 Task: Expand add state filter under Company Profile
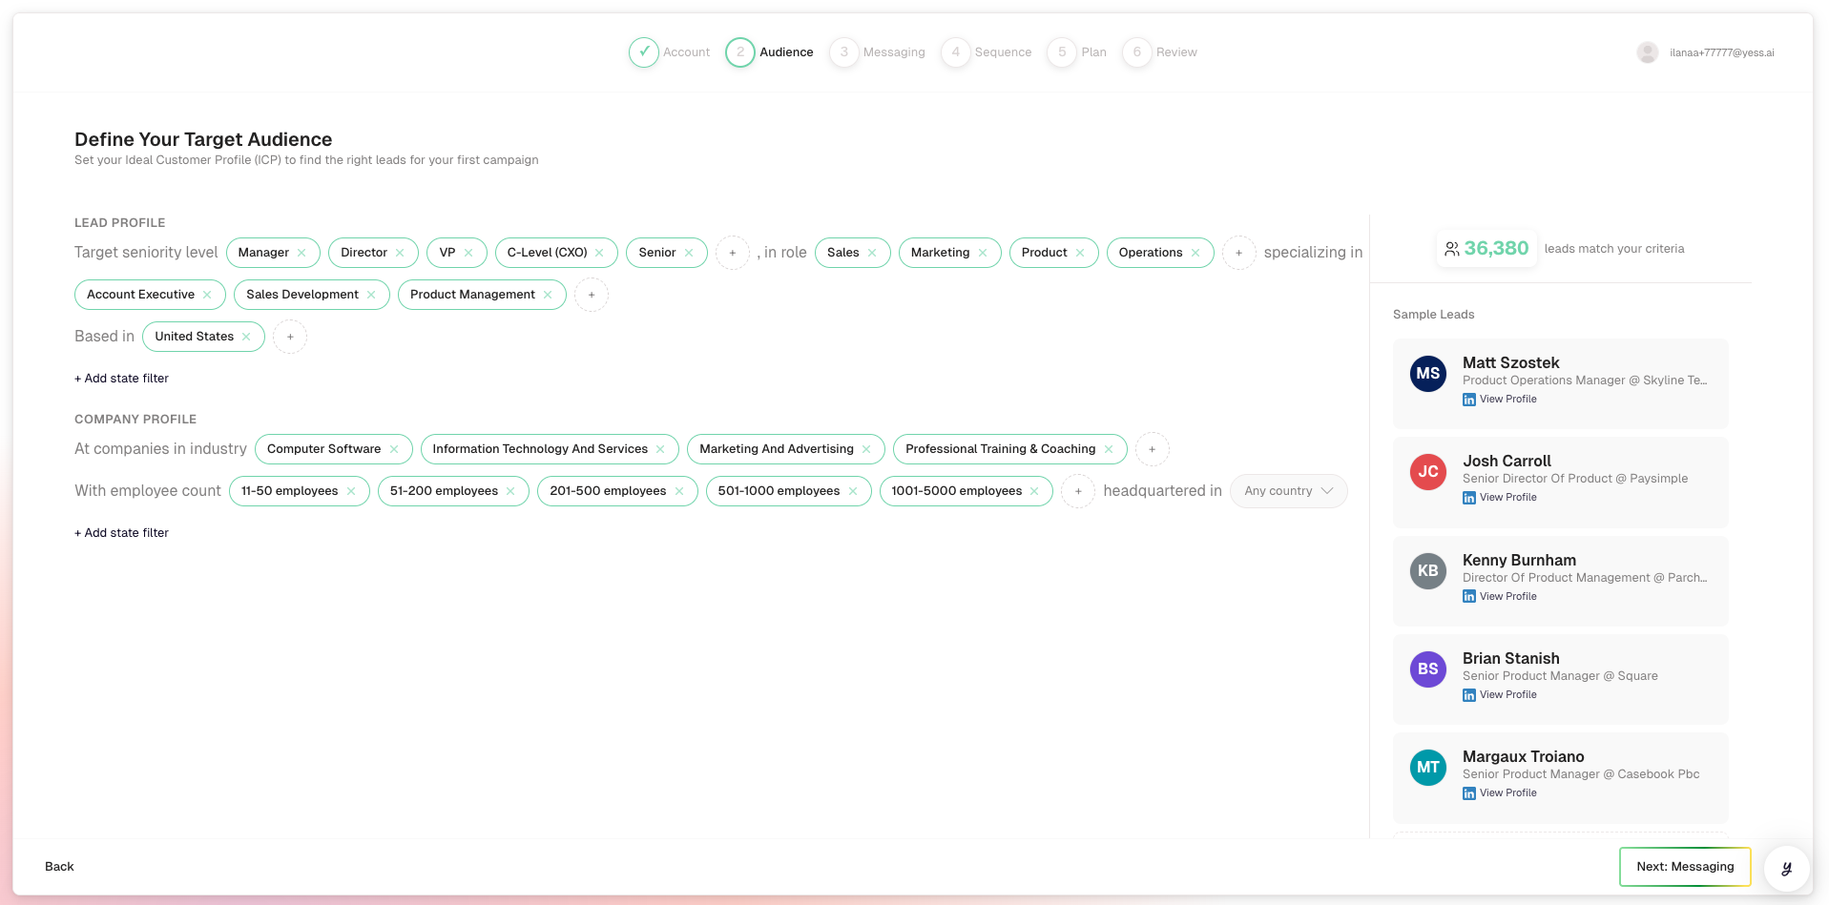coord(121,533)
